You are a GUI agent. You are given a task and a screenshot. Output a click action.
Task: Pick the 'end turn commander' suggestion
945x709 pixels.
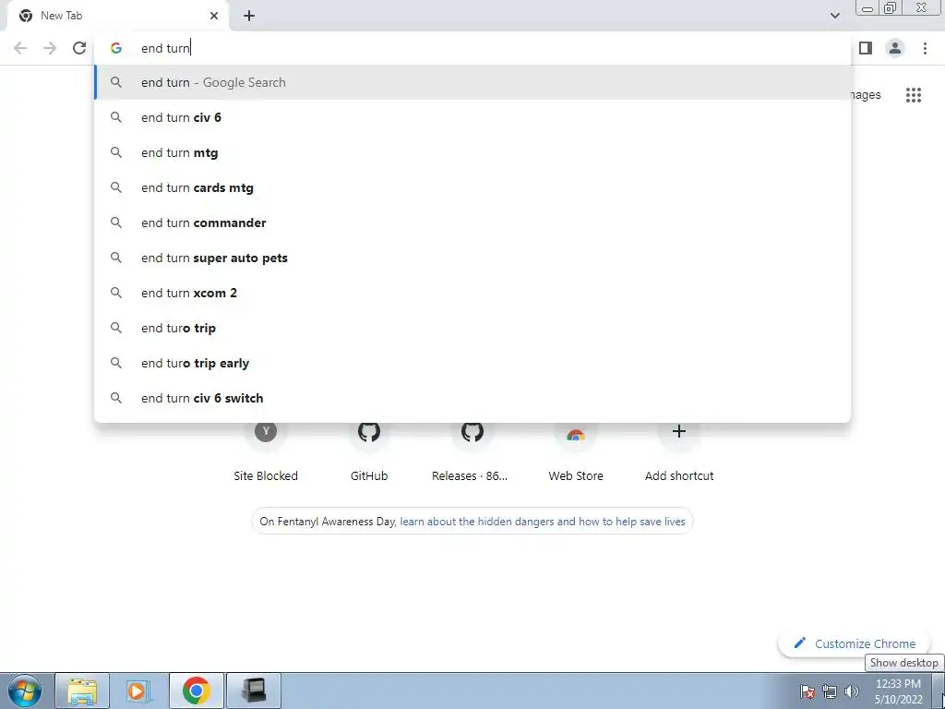tap(472, 222)
